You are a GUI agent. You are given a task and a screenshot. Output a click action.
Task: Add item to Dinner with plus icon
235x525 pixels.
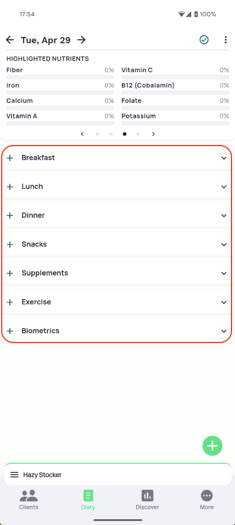(x=10, y=215)
